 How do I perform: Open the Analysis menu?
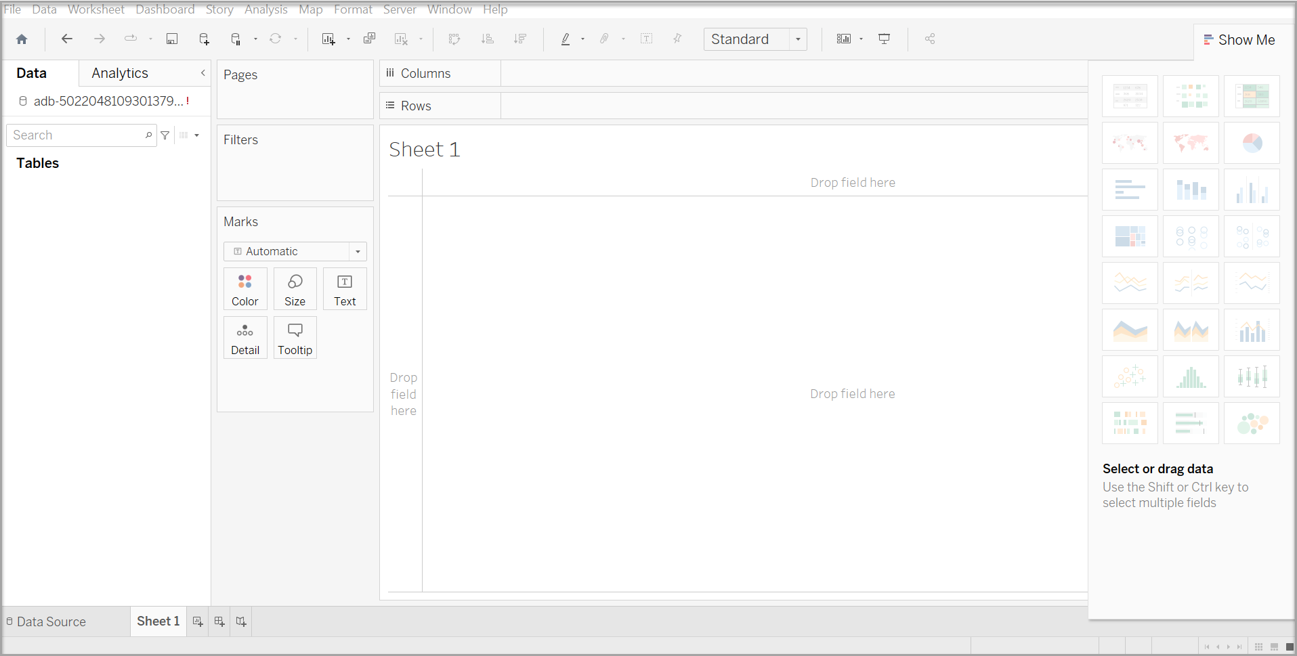tap(265, 9)
